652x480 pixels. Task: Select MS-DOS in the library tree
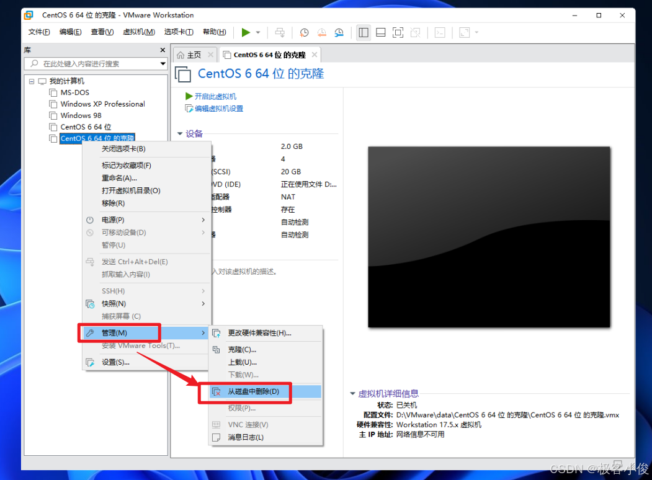[x=75, y=92]
